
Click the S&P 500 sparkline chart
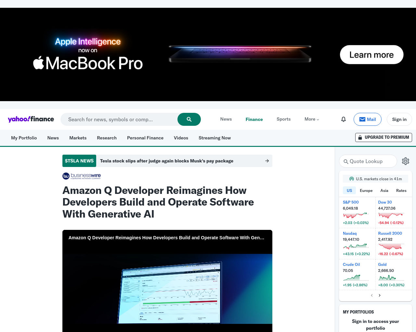click(x=356, y=215)
